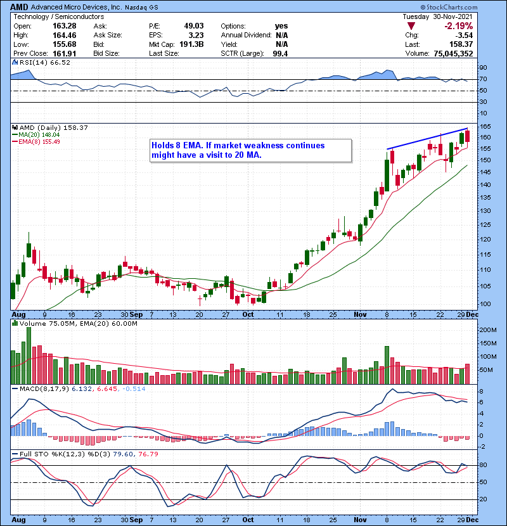Click the AMD (Daily) 158.37 chart label
Screen dimensions: 507x526
point(54,127)
